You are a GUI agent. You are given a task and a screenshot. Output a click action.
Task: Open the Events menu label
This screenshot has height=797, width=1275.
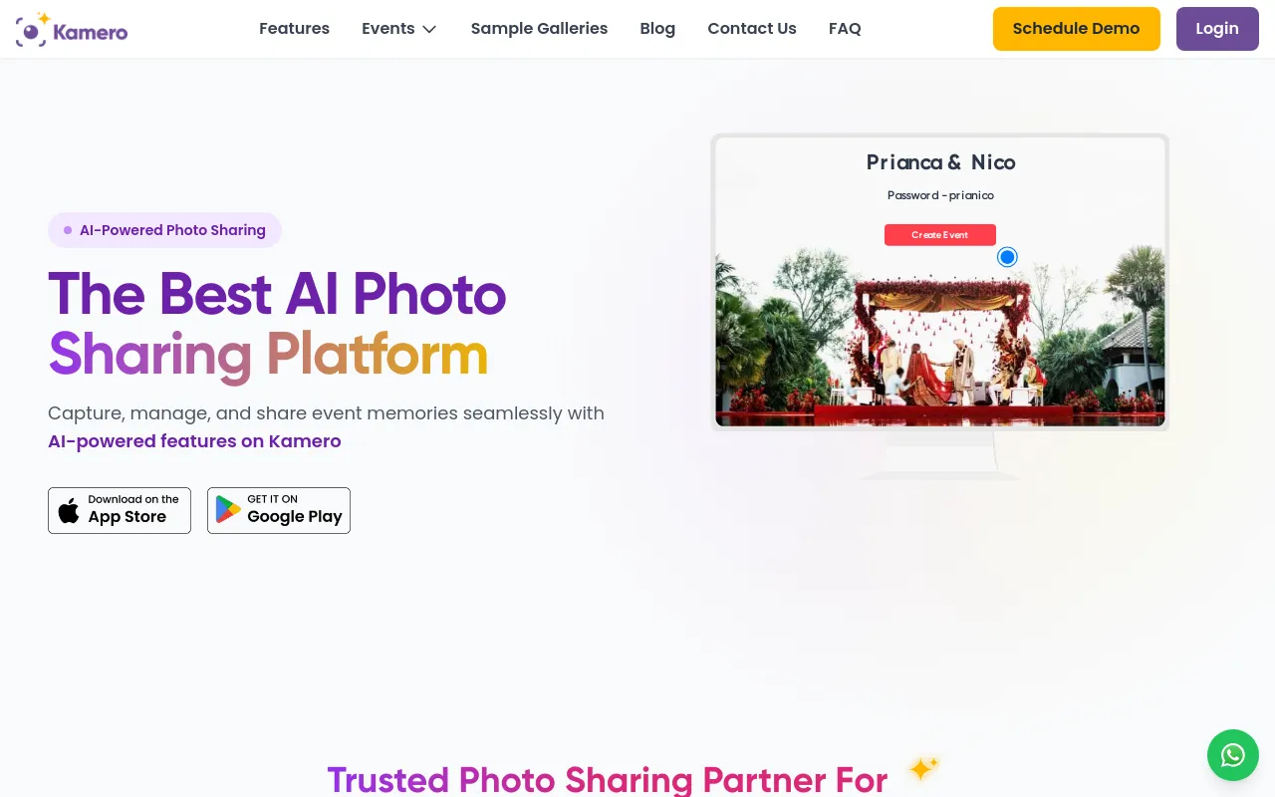pos(387,29)
